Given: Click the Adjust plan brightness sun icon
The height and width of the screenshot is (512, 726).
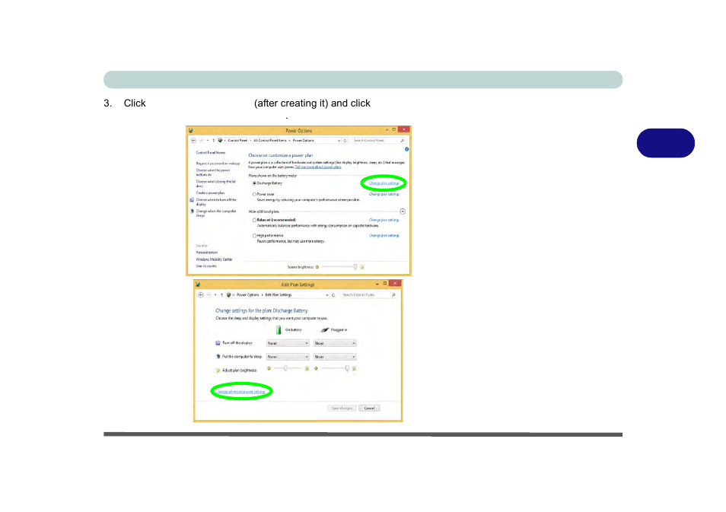Looking at the screenshot, I should pos(218,370).
